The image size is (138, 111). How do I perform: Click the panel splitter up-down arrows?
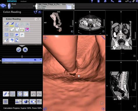tap(22, 57)
